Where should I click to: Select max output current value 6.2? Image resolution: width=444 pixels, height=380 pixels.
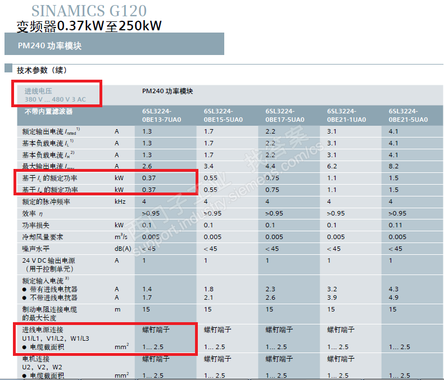tap(332, 166)
